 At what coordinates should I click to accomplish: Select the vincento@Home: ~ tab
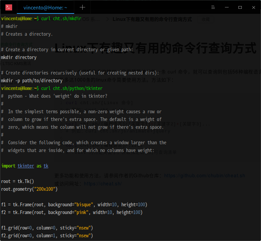(x=45, y=8)
